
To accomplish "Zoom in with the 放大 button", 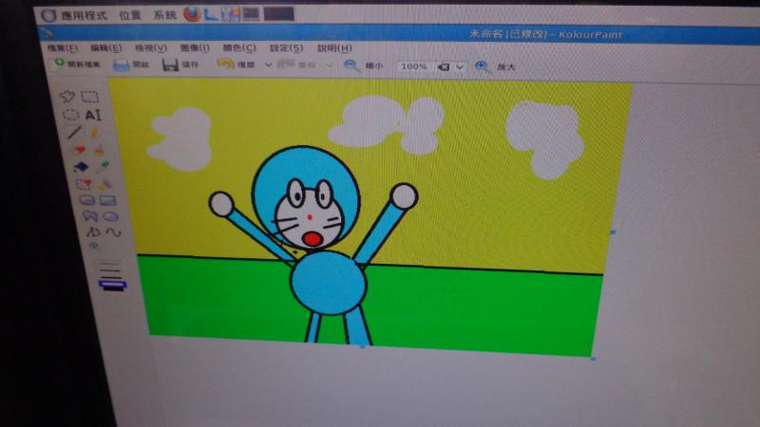I will pyautogui.click(x=495, y=66).
